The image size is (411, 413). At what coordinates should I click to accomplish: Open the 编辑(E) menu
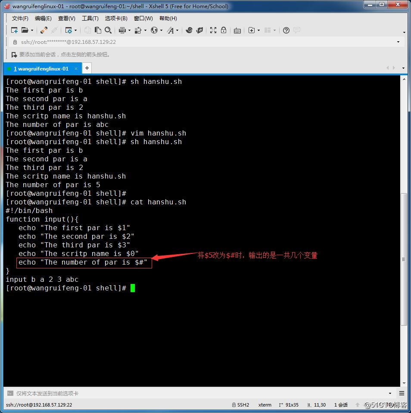point(43,18)
